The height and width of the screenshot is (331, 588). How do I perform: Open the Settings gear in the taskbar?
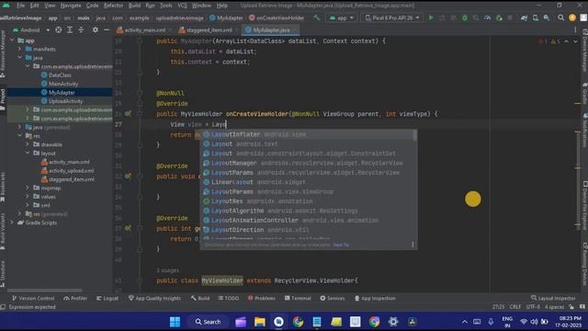pos(393,322)
